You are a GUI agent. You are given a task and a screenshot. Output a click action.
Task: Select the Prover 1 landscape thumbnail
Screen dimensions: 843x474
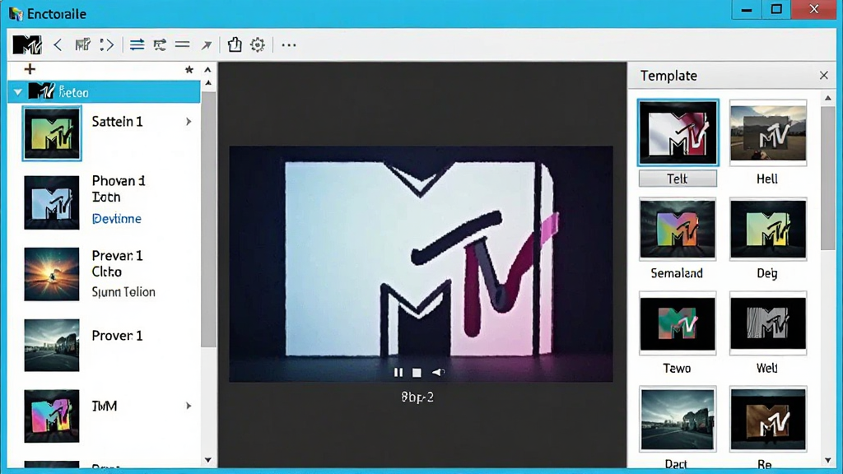click(52, 345)
